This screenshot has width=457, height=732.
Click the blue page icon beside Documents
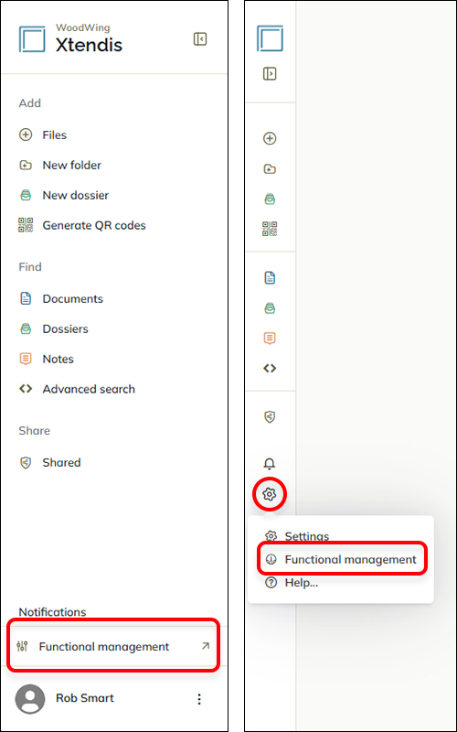click(x=26, y=298)
